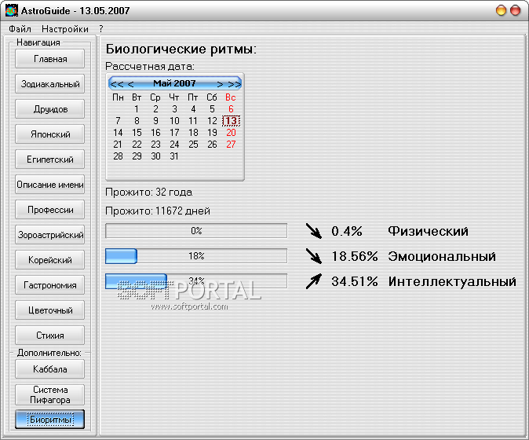
Task: Click the Рассчетная дата label
Action: pyautogui.click(x=150, y=67)
